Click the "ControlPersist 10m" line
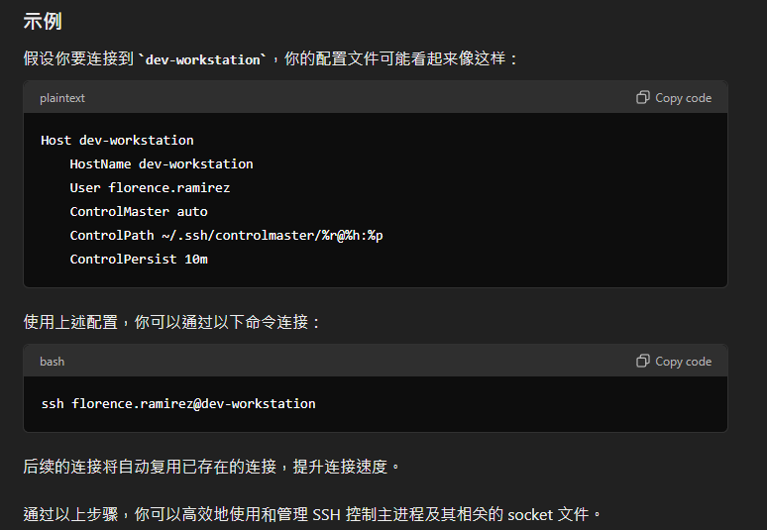This screenshot has width=767, height=530. tap(139, 260)
